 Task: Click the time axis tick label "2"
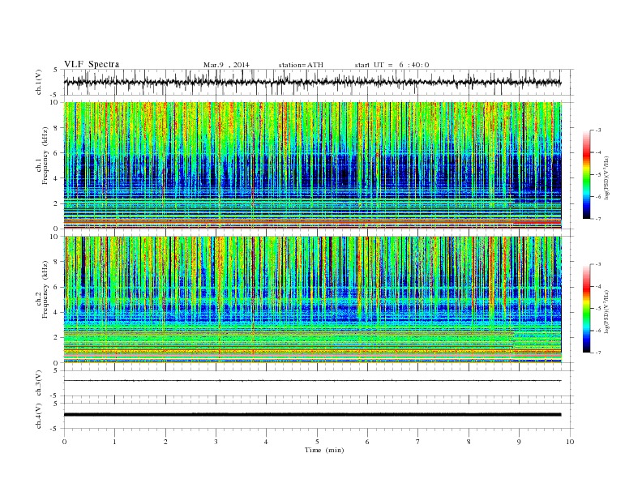pos(165,442)
